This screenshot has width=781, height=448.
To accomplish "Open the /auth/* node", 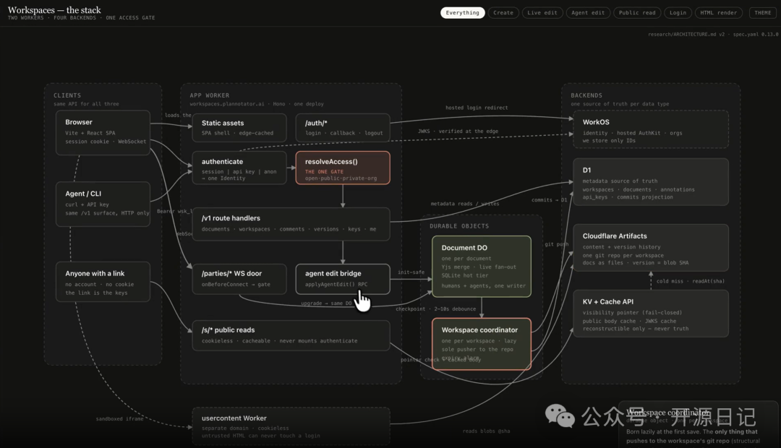I will point(343,127).
